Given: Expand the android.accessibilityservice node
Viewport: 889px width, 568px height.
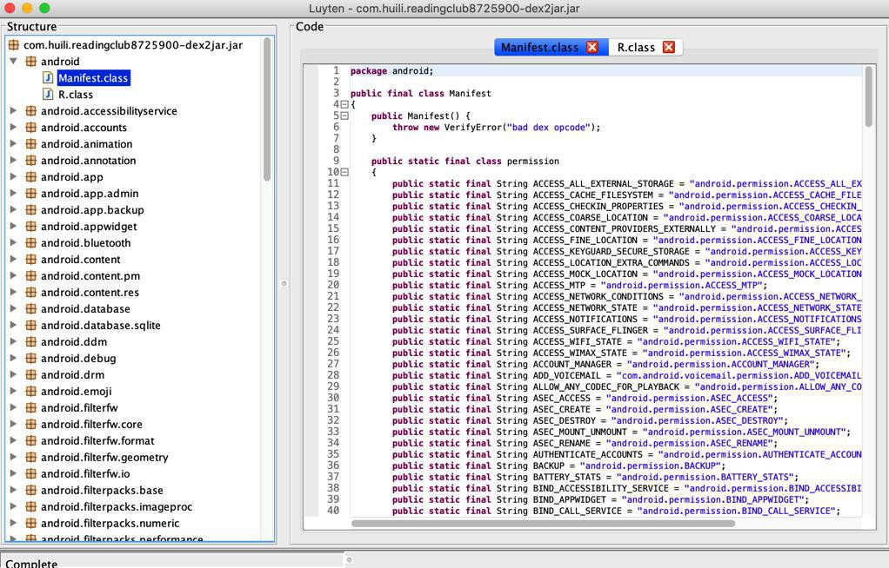Looking at the screenshot, I should pos(13,110).
